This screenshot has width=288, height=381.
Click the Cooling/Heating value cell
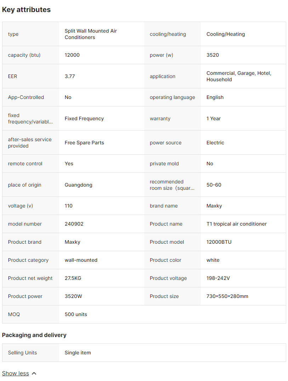click(x=226, y=34)
